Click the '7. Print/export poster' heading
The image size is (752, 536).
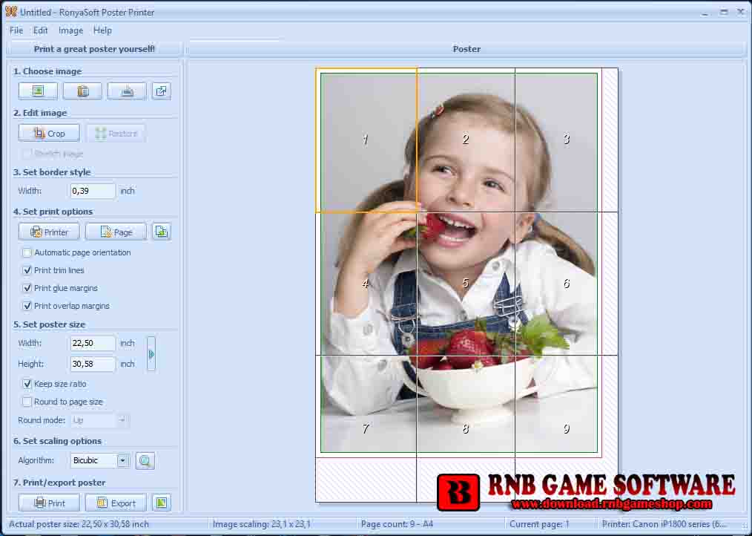[59, 483]
